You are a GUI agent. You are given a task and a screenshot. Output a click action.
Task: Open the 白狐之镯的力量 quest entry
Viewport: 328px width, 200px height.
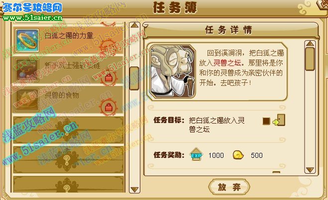68,40
